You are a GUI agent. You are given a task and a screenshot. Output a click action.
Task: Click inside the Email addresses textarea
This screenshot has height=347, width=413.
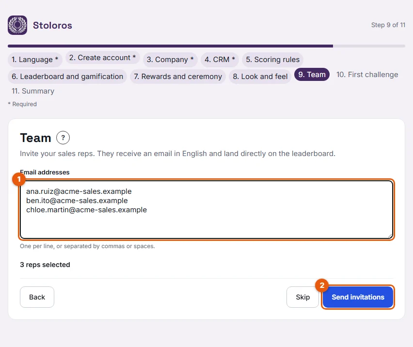[x=206, y=209]
